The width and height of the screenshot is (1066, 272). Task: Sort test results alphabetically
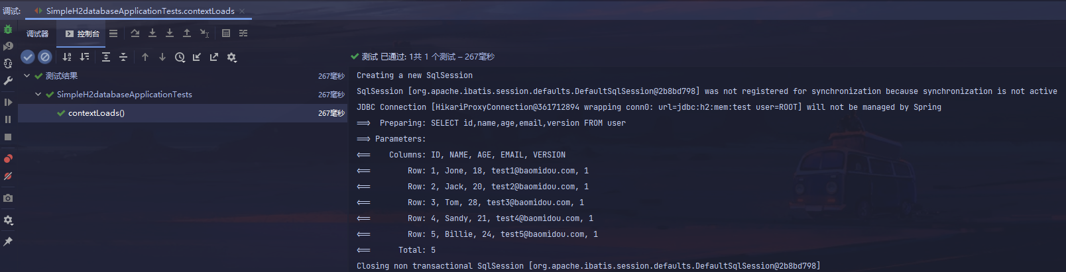coord(67,57)
